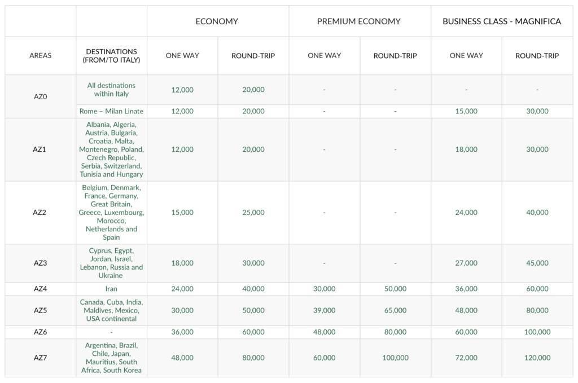Screen dimensions: 578x383
Task: Click 30,000 economy round-trip in AZ3 row
Action: [x=253, y=263]
